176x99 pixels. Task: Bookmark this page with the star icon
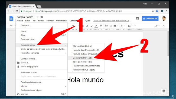[153, 11]
